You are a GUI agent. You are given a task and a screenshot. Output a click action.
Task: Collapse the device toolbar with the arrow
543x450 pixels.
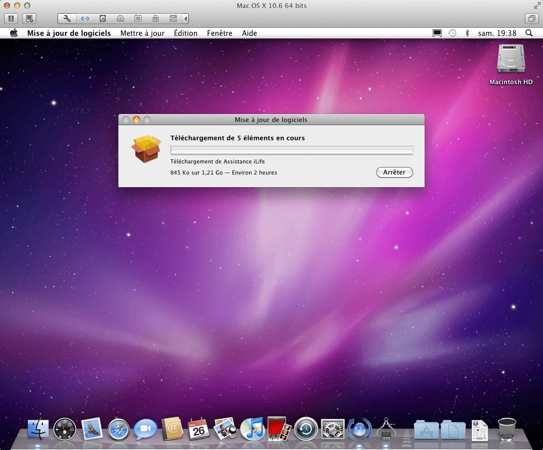pos(185,19)
